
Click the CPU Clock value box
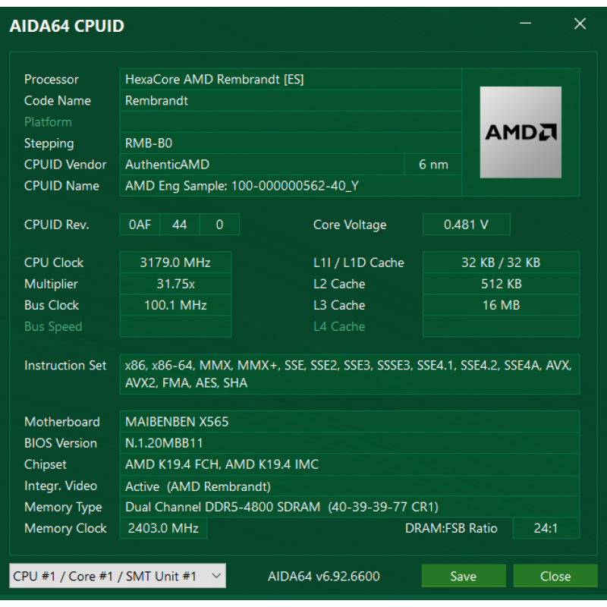175,263
